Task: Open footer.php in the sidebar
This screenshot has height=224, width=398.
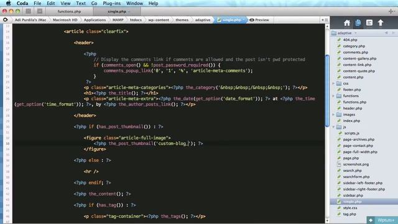Action: coord(352,90)
